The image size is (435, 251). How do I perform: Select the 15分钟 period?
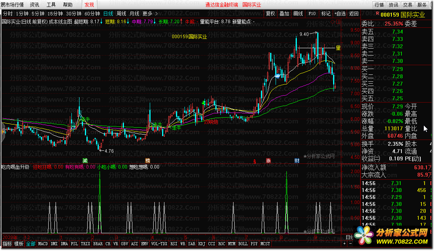tap(55, 13)
